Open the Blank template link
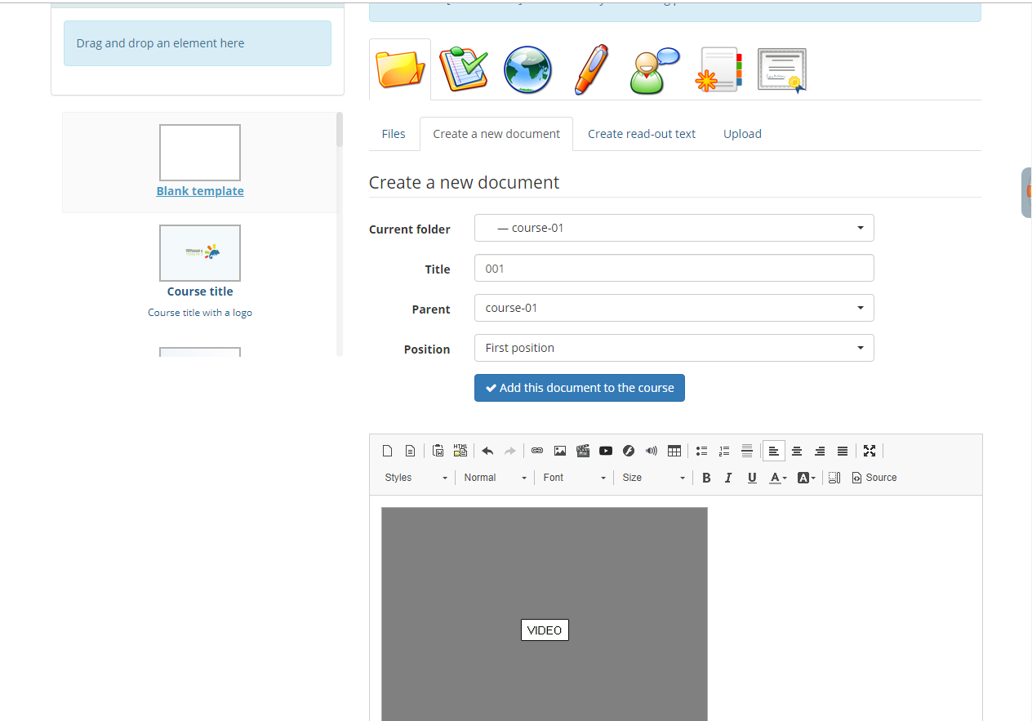This screenshot has height=721, width=1032. (199, 190)
